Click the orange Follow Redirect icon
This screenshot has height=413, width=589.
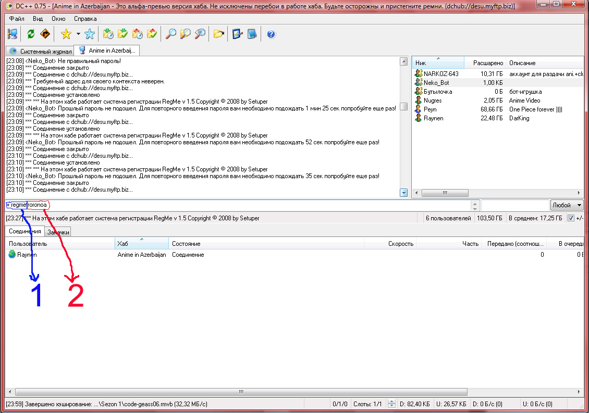pos(45,34)
